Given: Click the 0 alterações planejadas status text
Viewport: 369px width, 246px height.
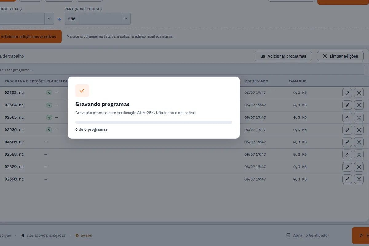Looking at the screenshot, I should click(x=43, y=235).
